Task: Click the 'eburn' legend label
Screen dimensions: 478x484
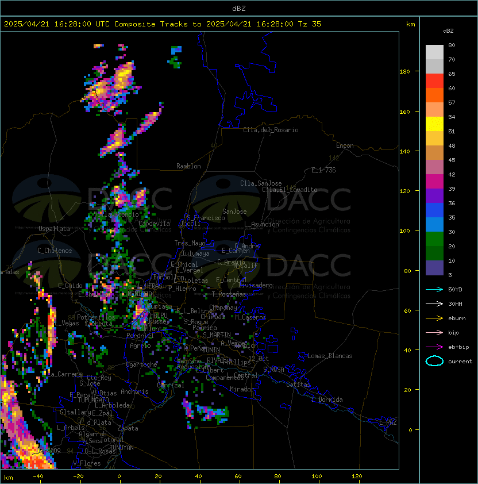Action: [x=457, y=318]
